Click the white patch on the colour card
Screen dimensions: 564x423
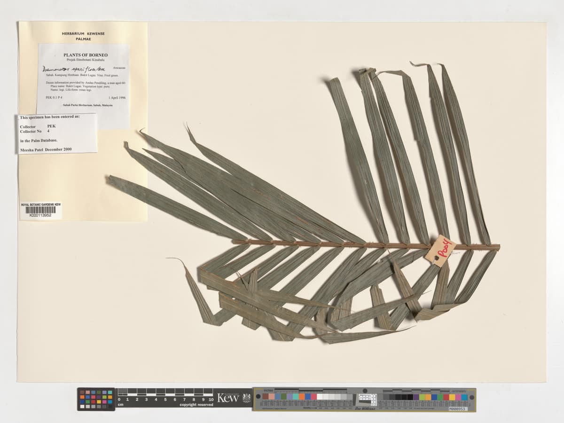click(x=320, y=397)
